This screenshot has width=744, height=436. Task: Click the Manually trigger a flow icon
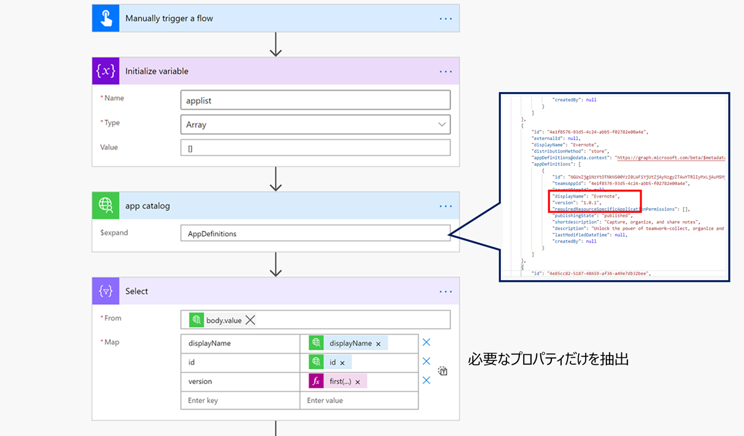click(106, 18)
